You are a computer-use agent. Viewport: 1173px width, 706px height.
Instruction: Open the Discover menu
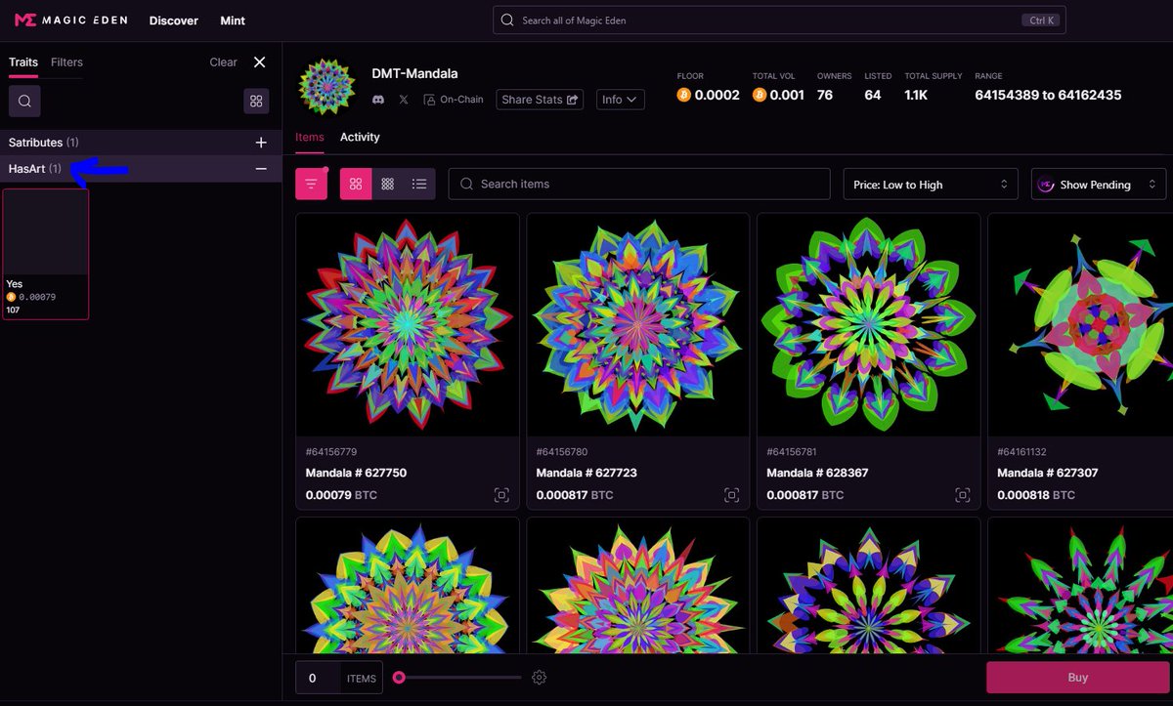pos(174,21)
